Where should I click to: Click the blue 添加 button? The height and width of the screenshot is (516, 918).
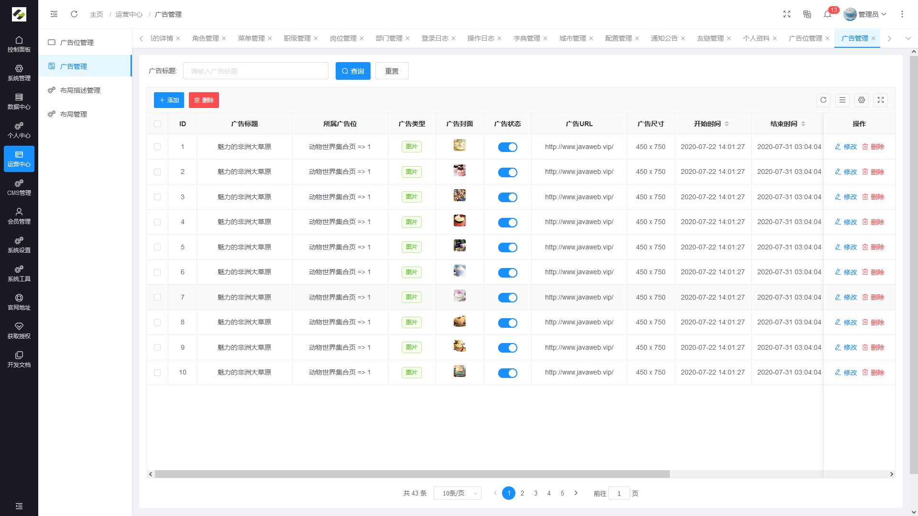169,100
